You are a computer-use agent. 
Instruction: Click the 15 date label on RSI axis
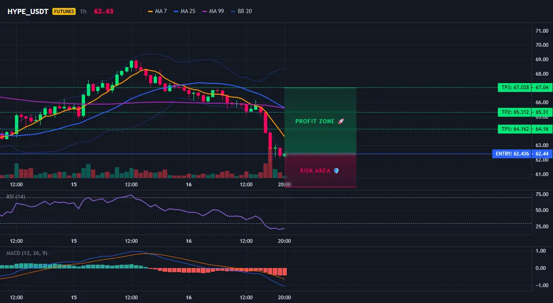pos(74,241)
